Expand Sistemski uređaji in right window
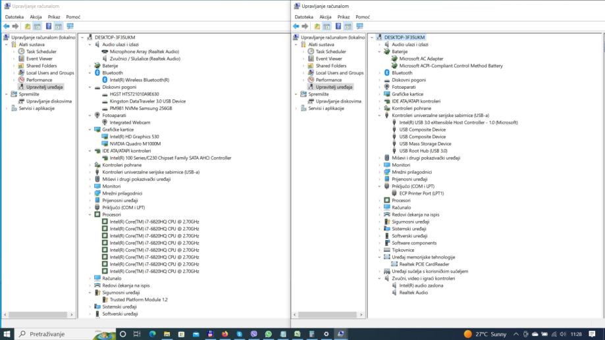 tap(380, 229)
